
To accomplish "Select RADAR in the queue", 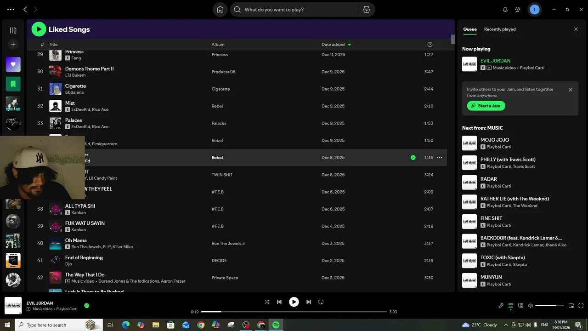I will 520,182.
